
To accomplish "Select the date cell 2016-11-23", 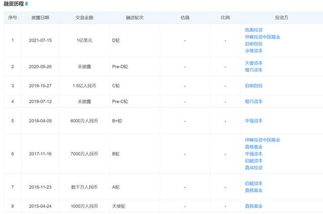I will coord(40,187).
